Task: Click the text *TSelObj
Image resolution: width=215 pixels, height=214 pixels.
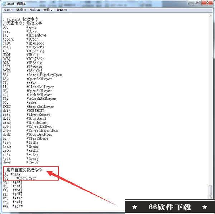Action: (x=34, y=71)
